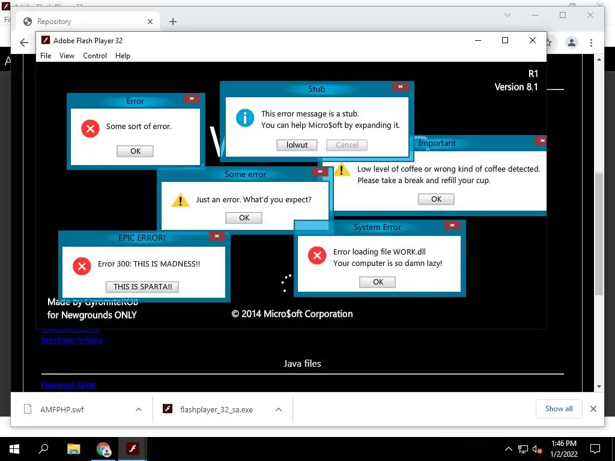
Task: Open the Windows Start menu
Action: [14, 449]
